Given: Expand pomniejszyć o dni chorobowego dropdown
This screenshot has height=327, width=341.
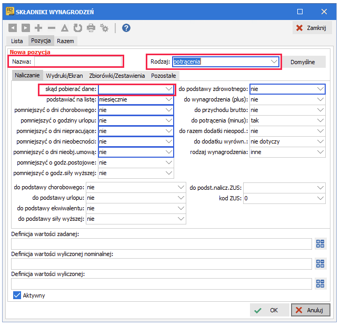Looking at the screenshot, I should click(x=168, y=110).
